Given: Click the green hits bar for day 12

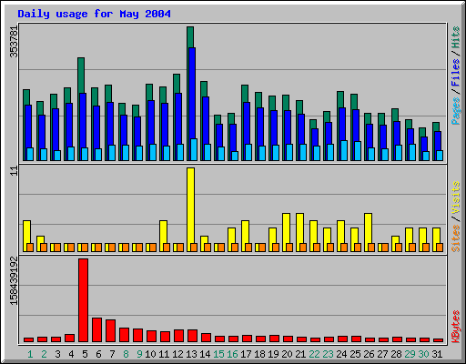Looking at the screenshot, I should coord(177,84).
